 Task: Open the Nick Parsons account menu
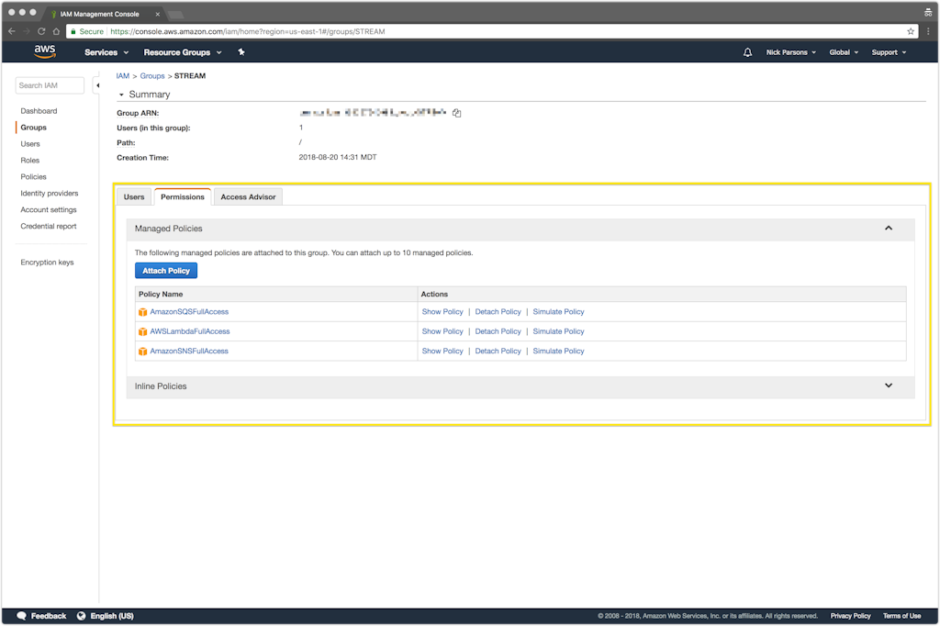790,52
